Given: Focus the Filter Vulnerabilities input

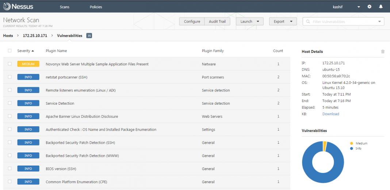Looking at the screenshot, I should pyautogui.click(x=343, y=22).
